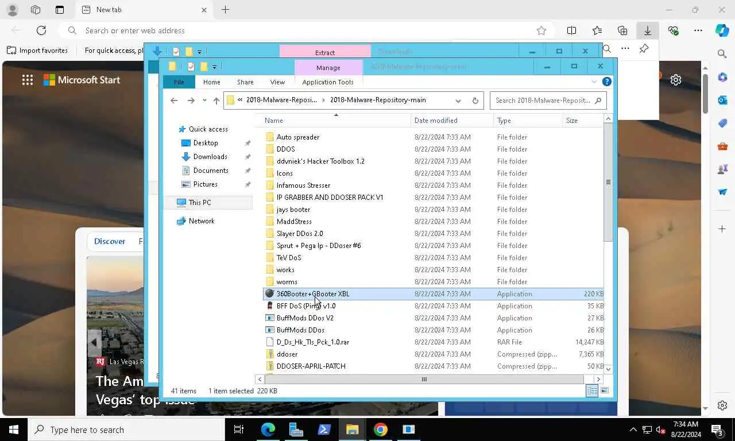Screen dimensions: 735x441
Task: Sort by Type column header
Action: pyautogui.click(x=528, y=121)
